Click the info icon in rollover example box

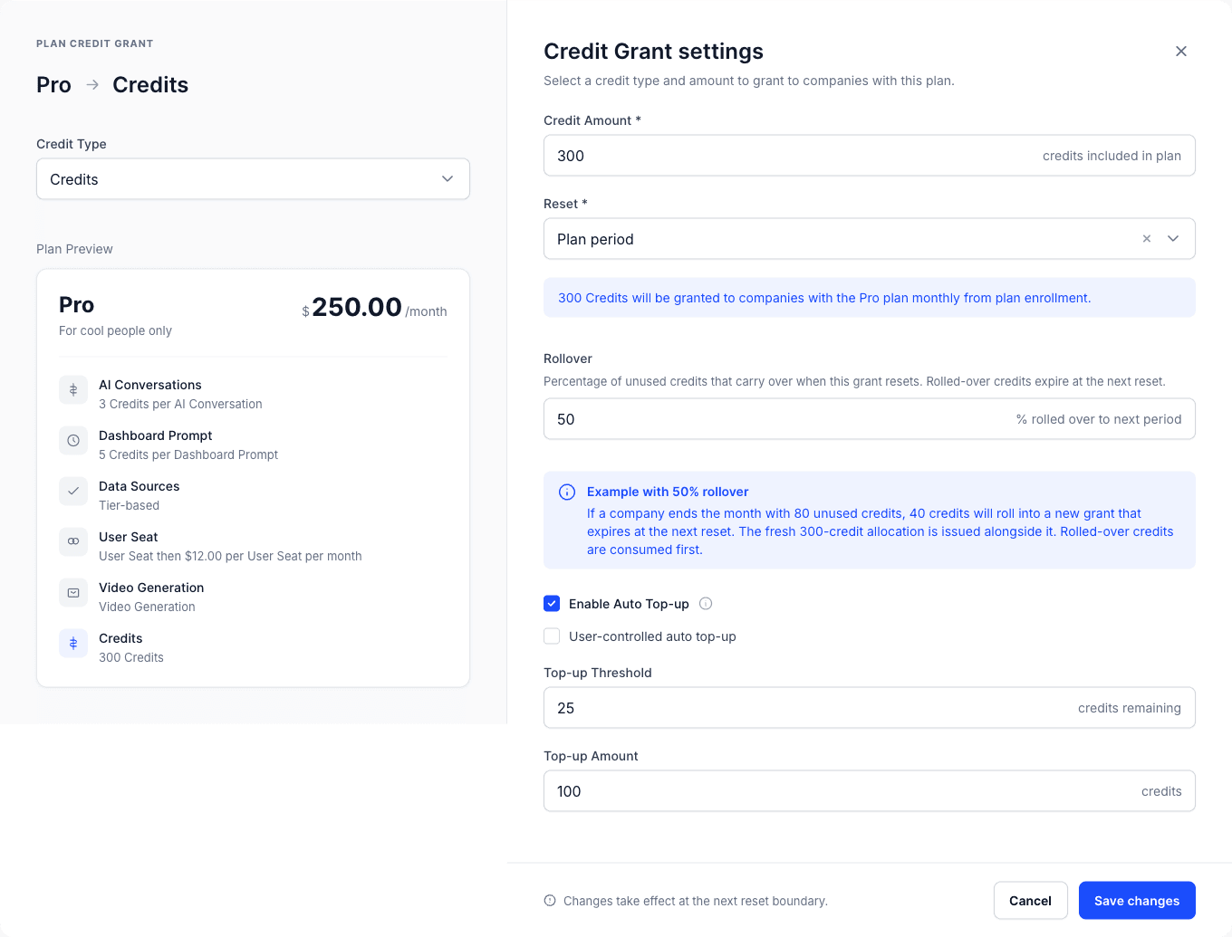pyautogui.click(x=567, y=492)
